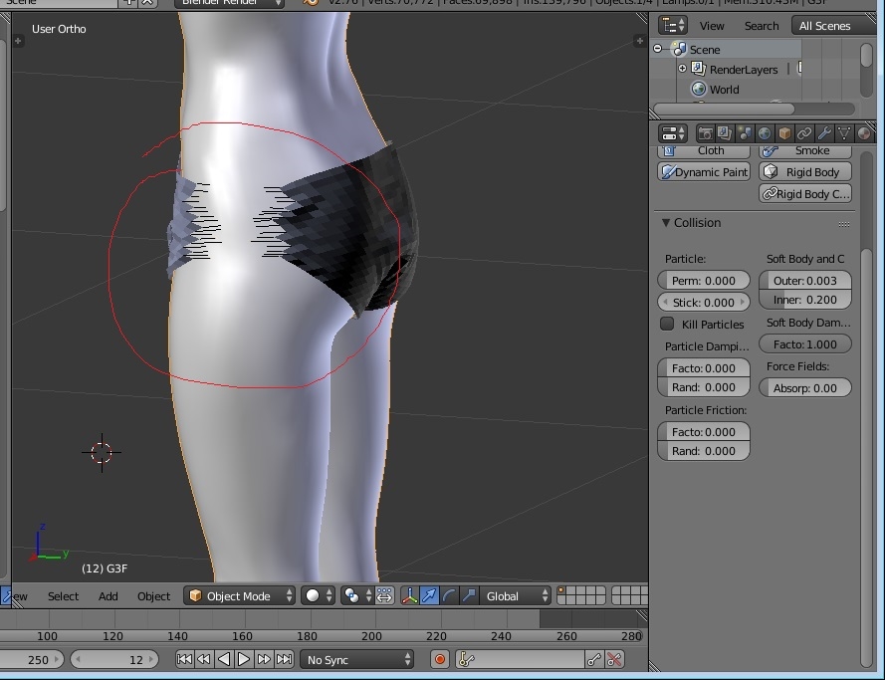Viewport: 885px width, 680px height.
Task: Click the red record auto-keyframe icon
Action: point(440,659)
